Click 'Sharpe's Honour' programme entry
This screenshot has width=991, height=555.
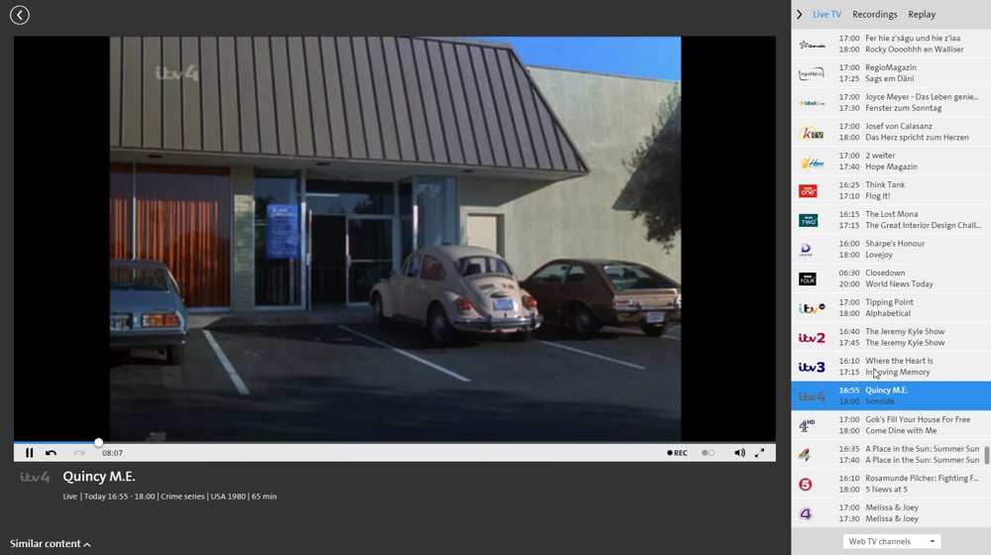pyautogui.click(x=895, y=244)
